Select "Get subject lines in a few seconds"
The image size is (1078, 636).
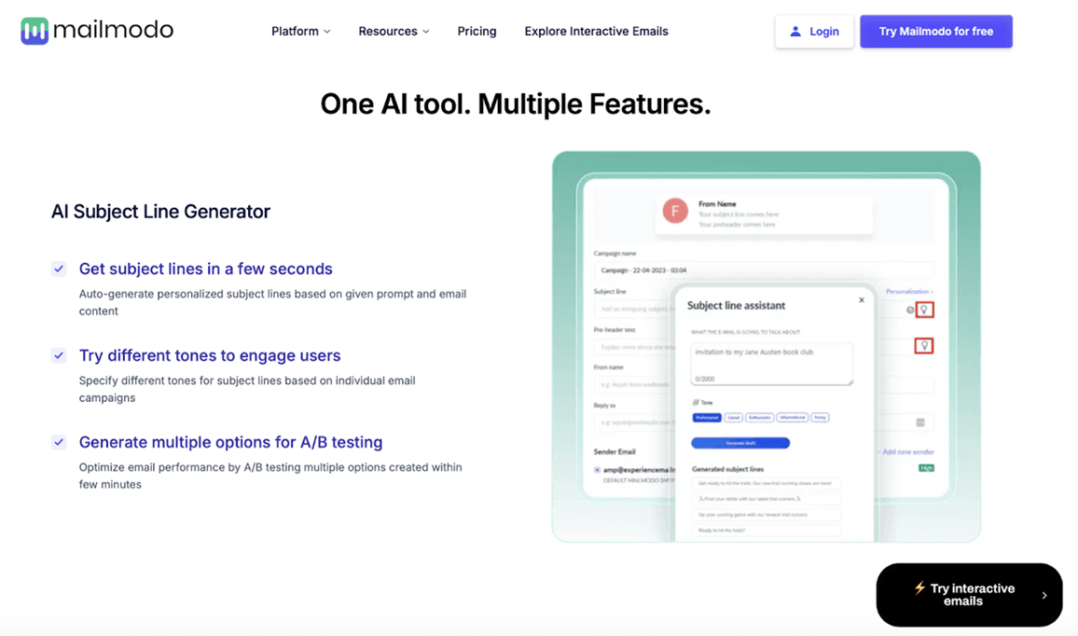click(x=205, y=269)
